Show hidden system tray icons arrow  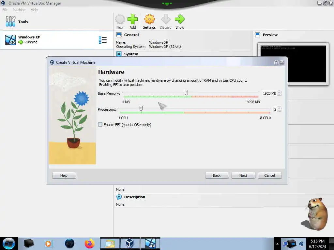(x=277, y=243)
